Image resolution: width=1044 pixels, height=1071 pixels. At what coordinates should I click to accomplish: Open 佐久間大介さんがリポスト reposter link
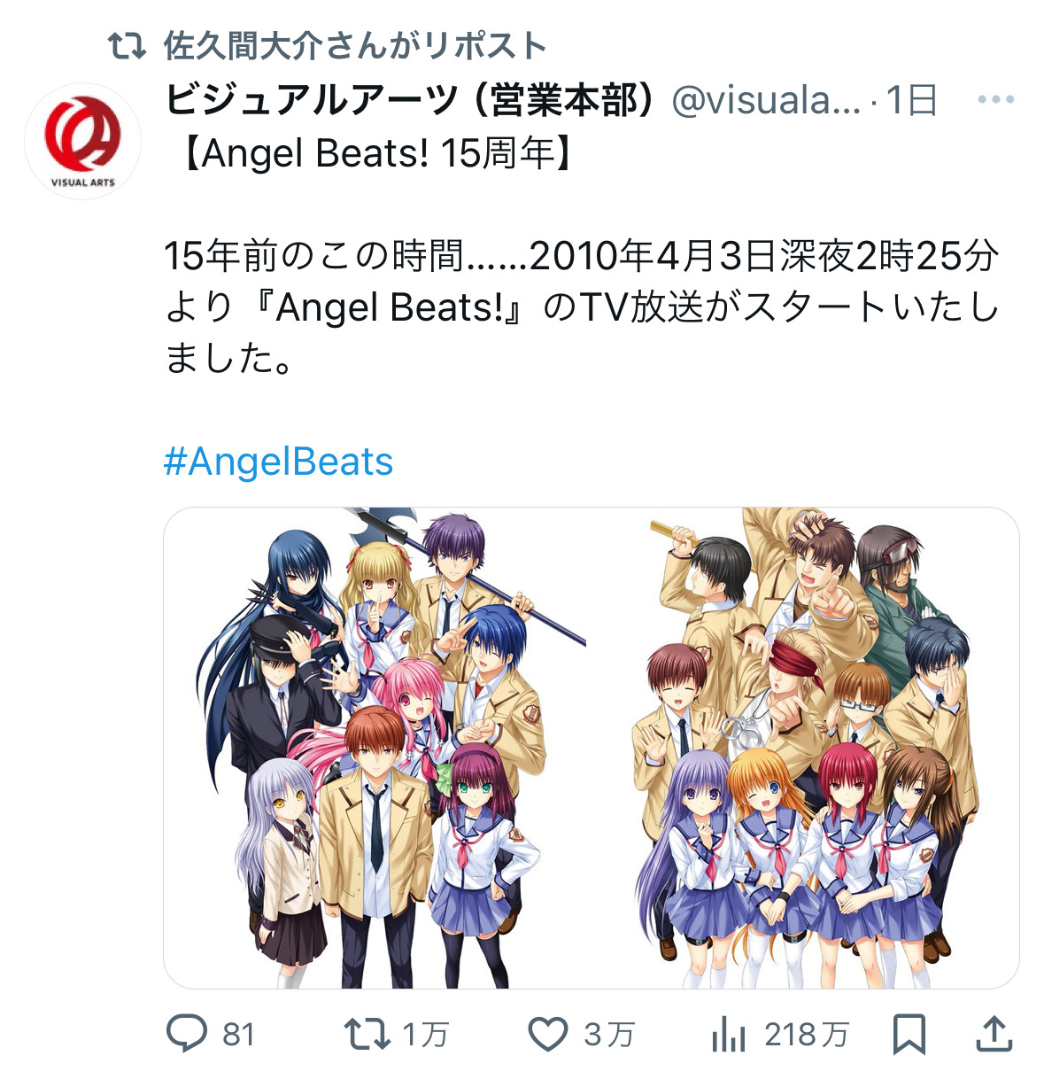coord(355,46)
